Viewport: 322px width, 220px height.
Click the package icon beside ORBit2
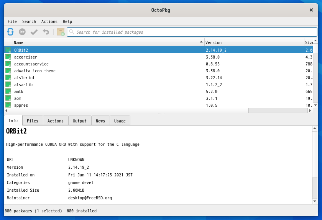tap(8, 50)
